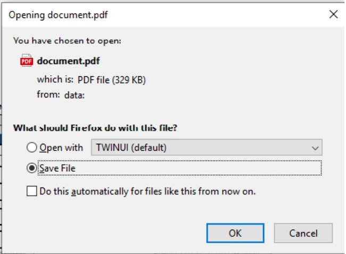Click 'What should Firefox do with this file?' heading
The image size is (346, 254).
[x=95, y=128]
